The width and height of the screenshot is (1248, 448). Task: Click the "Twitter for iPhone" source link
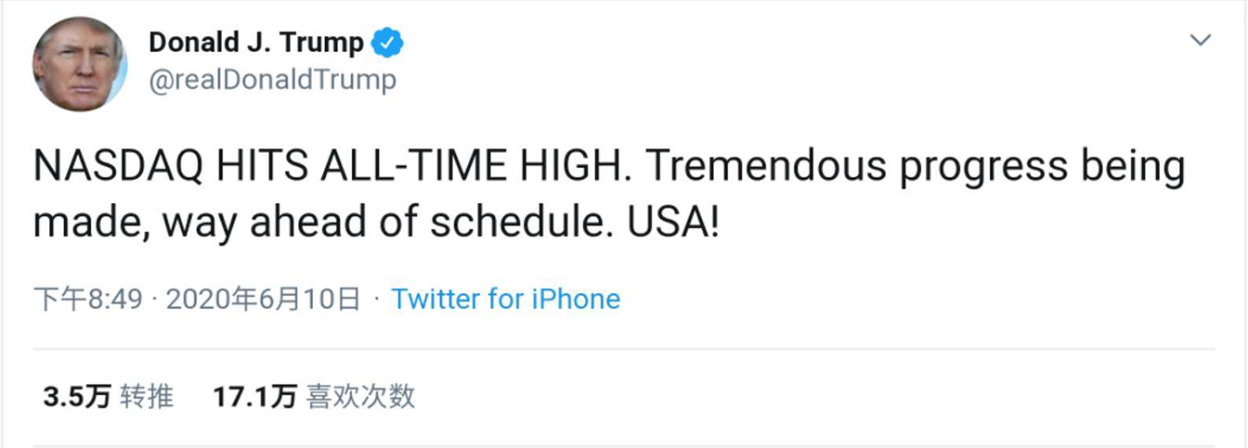[x=505, y=299]
